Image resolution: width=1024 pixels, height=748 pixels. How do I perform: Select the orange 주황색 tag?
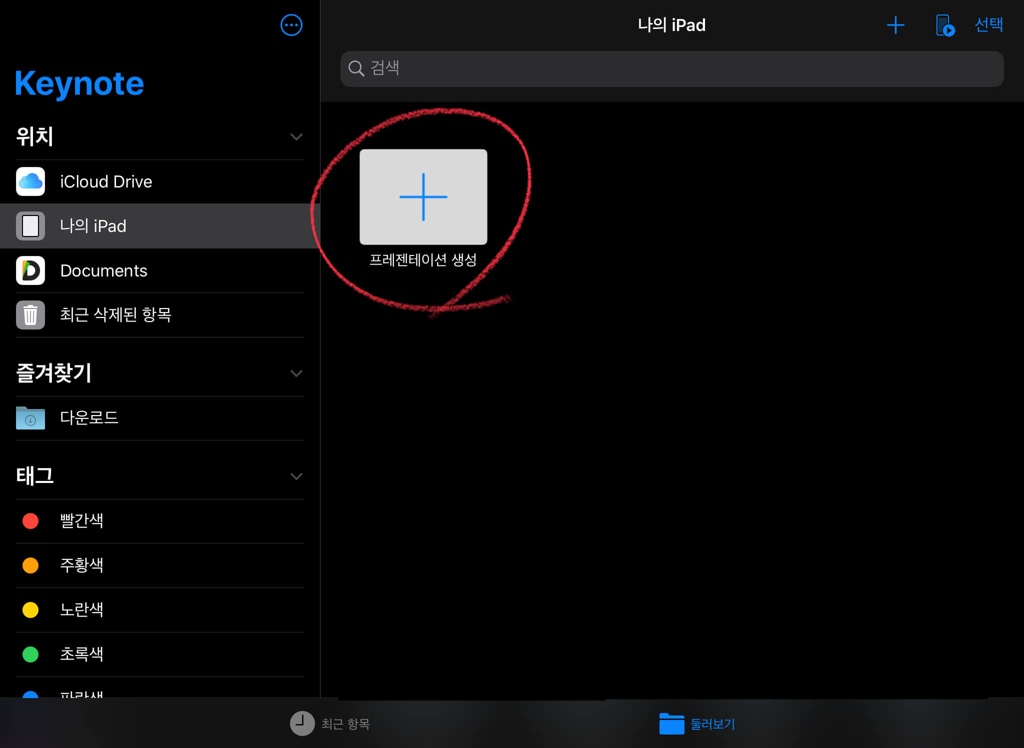point(81,565)
